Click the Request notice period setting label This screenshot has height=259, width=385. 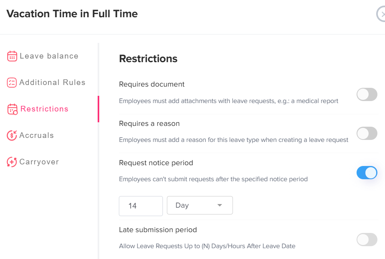pyautogui.click(x=156, y=163)
